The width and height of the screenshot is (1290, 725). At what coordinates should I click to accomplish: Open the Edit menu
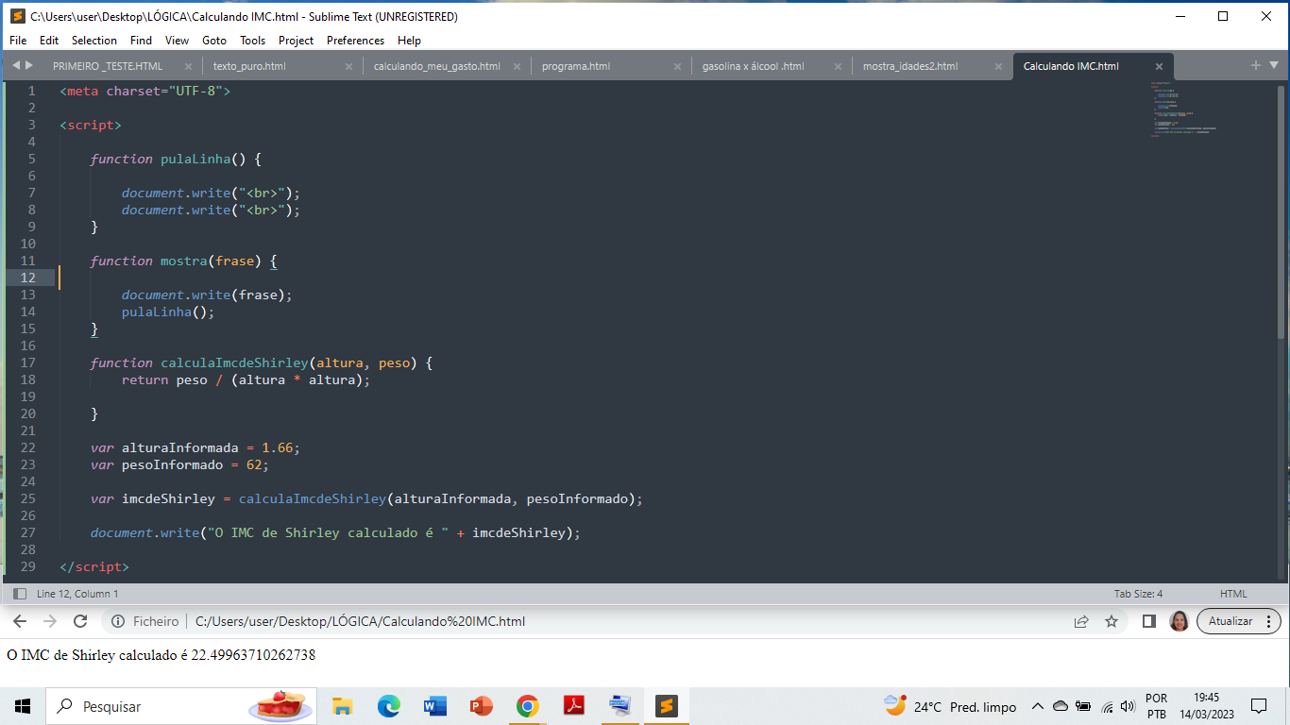pos(49,41)
